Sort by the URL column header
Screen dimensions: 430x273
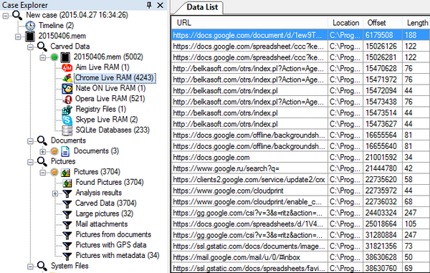coord(249,23)
